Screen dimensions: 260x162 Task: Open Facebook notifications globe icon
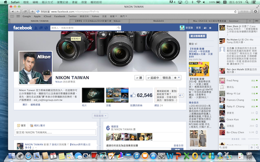click(46, 28)
